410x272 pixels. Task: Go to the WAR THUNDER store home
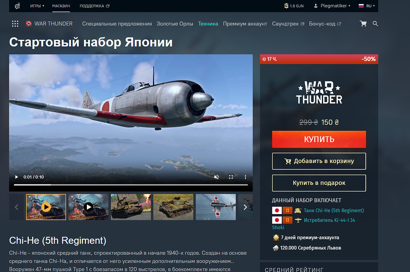[50, 23]
